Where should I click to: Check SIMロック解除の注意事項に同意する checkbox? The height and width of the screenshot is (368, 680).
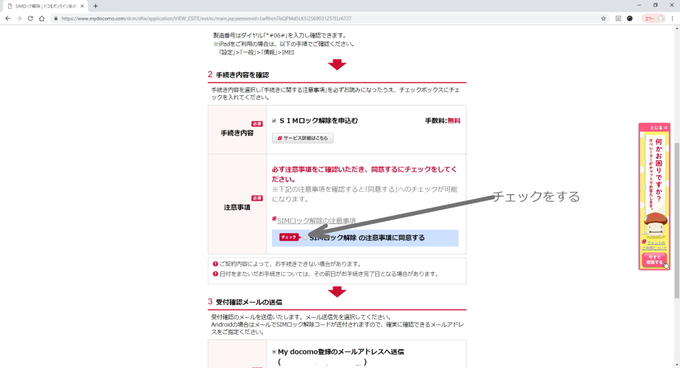click(x=305, y=238)
